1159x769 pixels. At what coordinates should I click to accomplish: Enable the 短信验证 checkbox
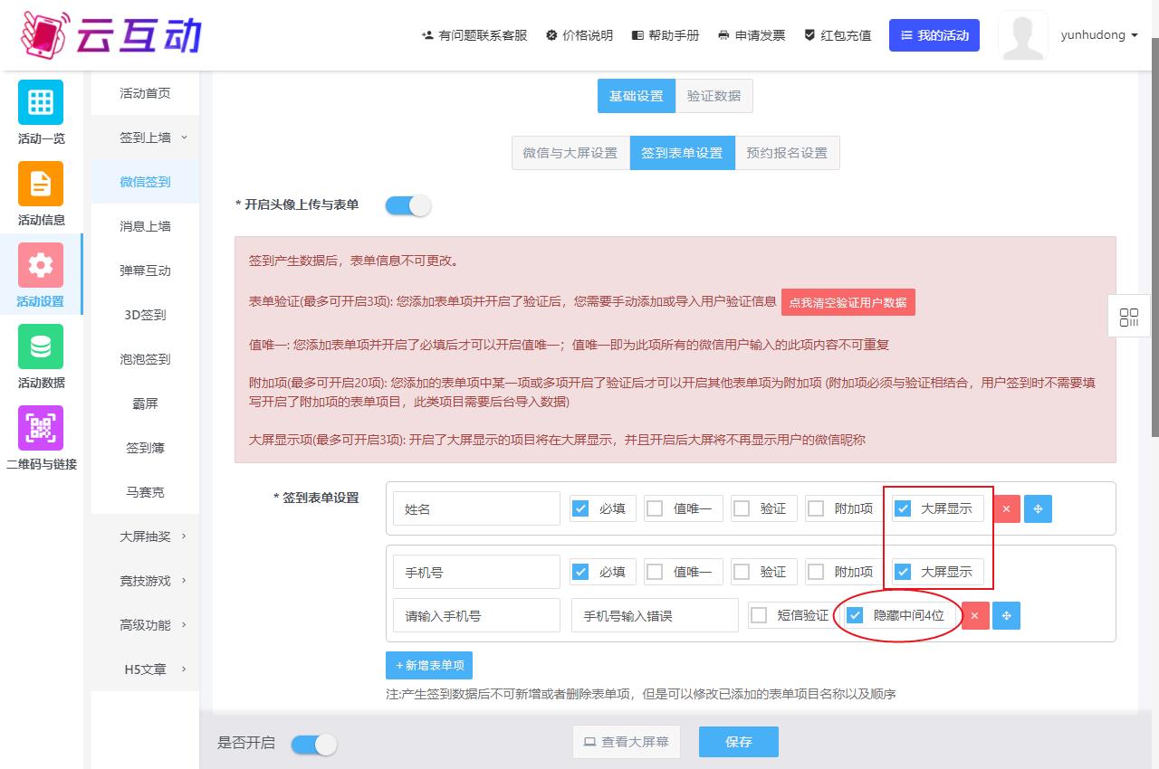(x=759, y=616)
